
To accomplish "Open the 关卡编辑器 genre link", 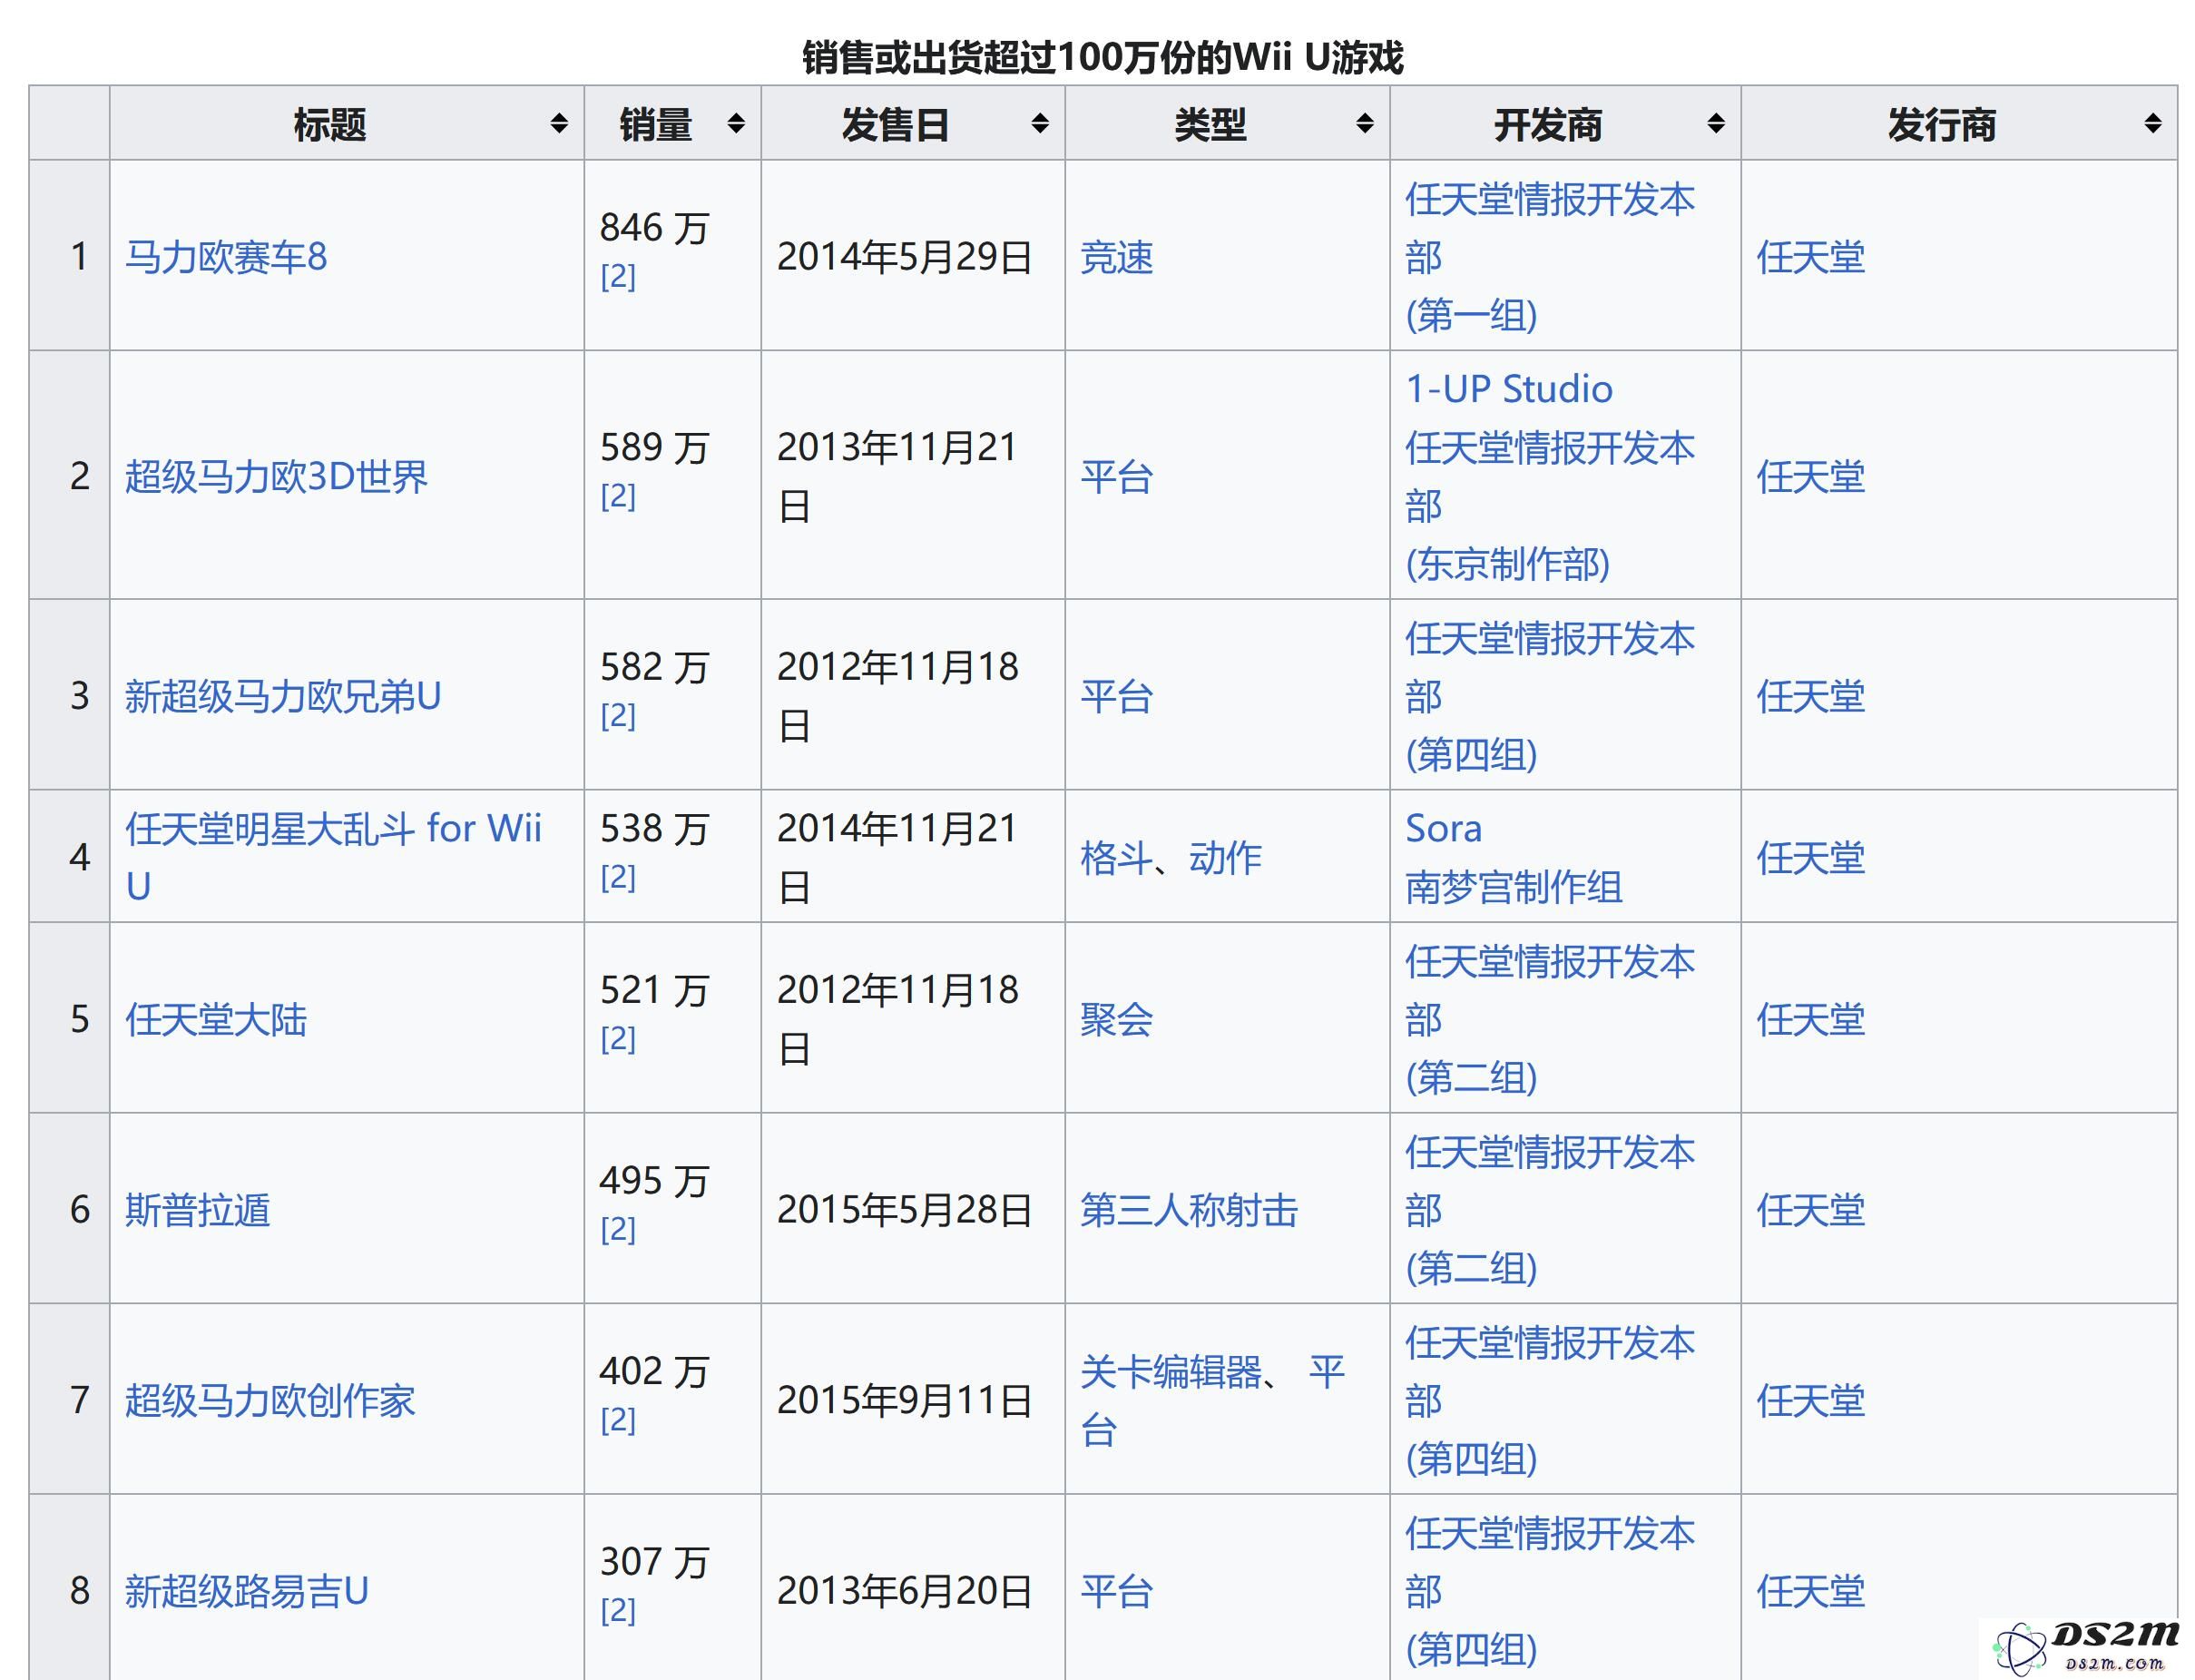I will click(x=1171, y=1371).
